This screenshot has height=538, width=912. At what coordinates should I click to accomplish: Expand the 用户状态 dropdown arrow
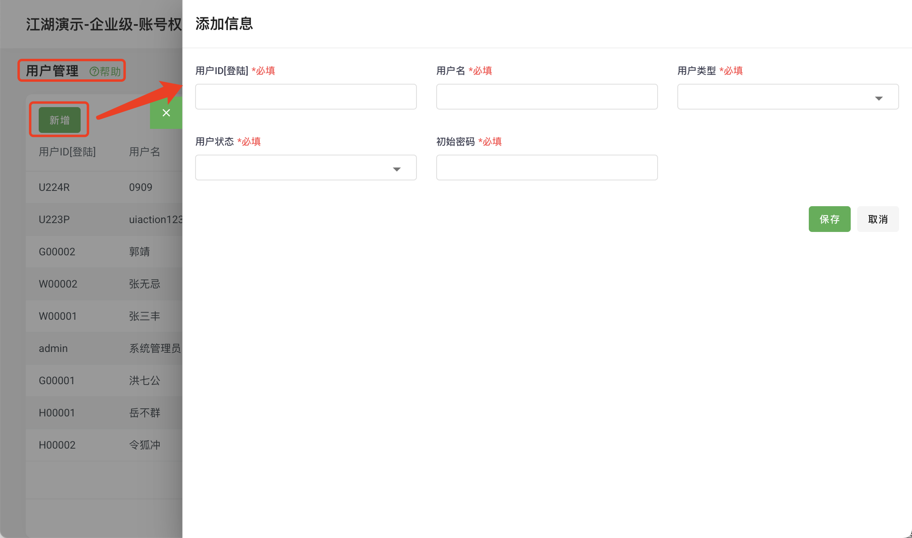396,169
